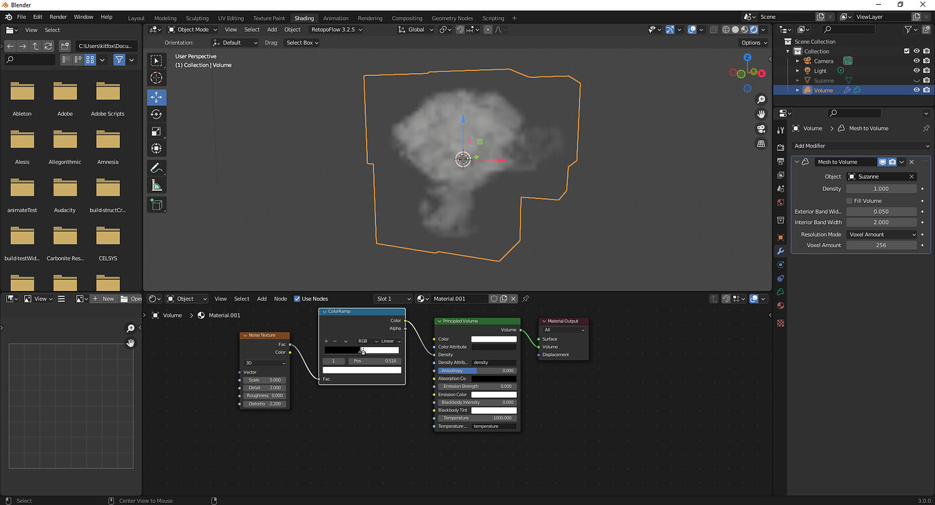Screen dimensions: 935x505
Task: Open the RetopoFlow 3.2.5 dropdown
Action: tap(336, 30)
